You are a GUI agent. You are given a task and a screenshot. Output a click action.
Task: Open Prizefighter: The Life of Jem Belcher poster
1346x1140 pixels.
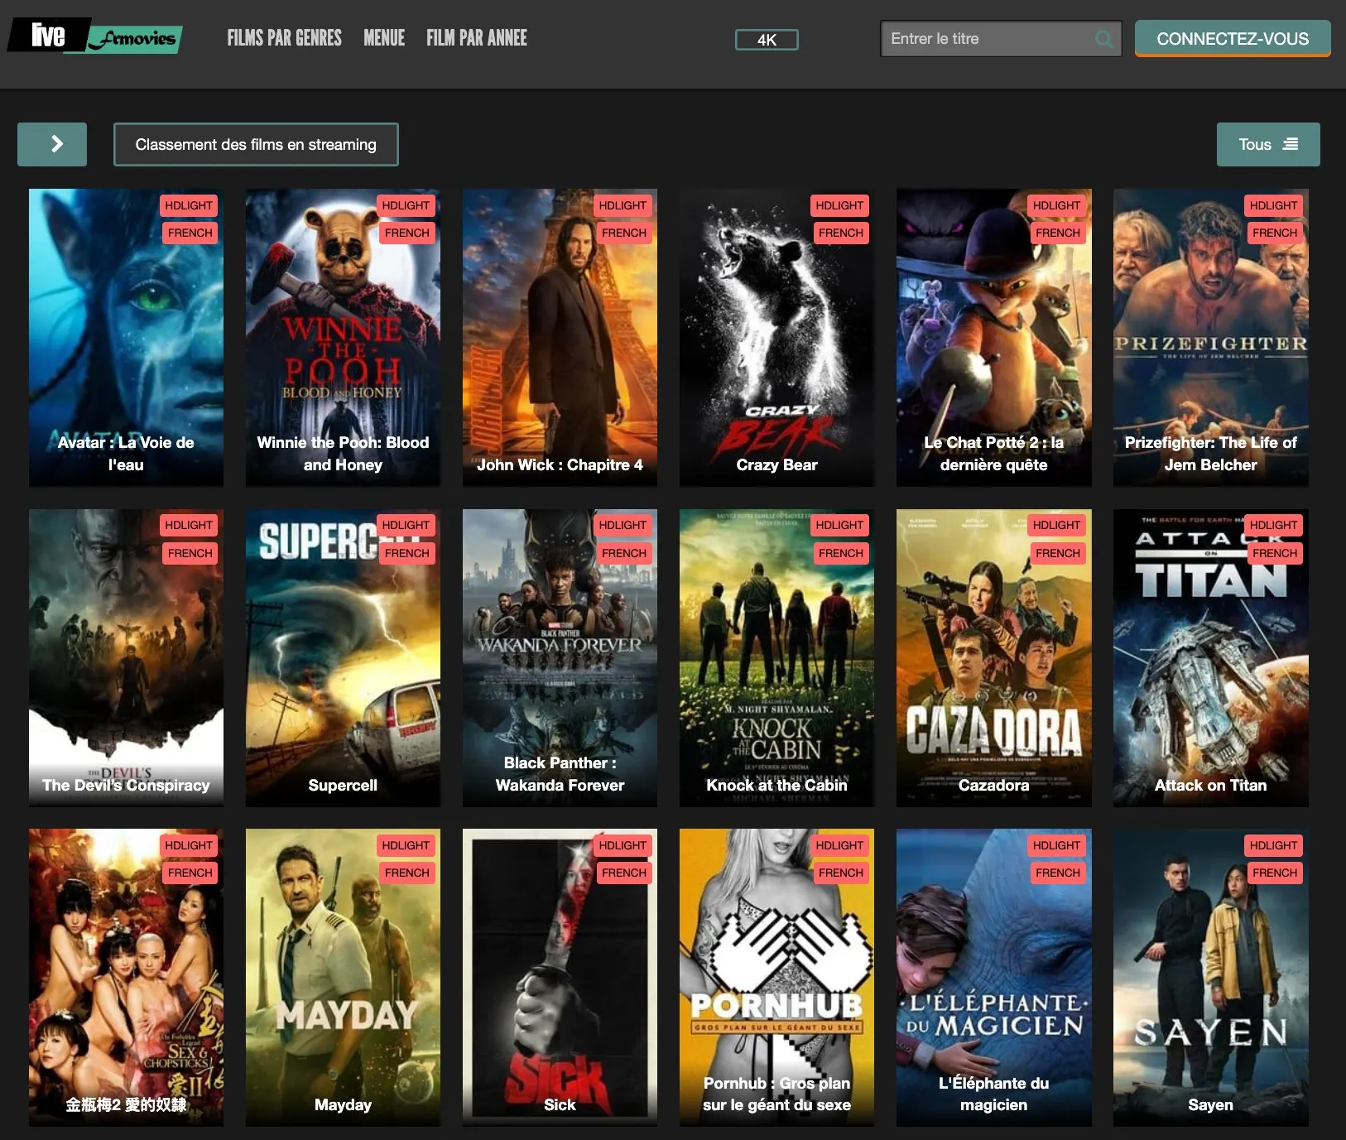click(1210, 338)
